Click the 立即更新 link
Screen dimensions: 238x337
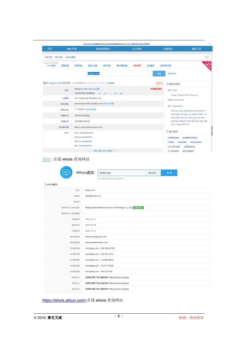coord(111,83)
